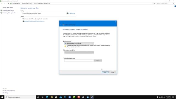This screenshot has width=176, height=99.
Task: Click Select another backup to restore files from
Action: click(34, 21)
